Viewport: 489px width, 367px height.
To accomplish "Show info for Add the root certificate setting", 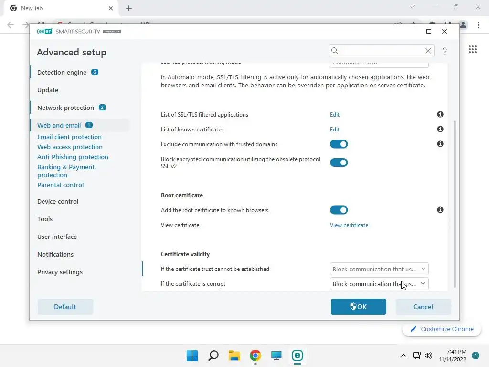I will point(440,210).
